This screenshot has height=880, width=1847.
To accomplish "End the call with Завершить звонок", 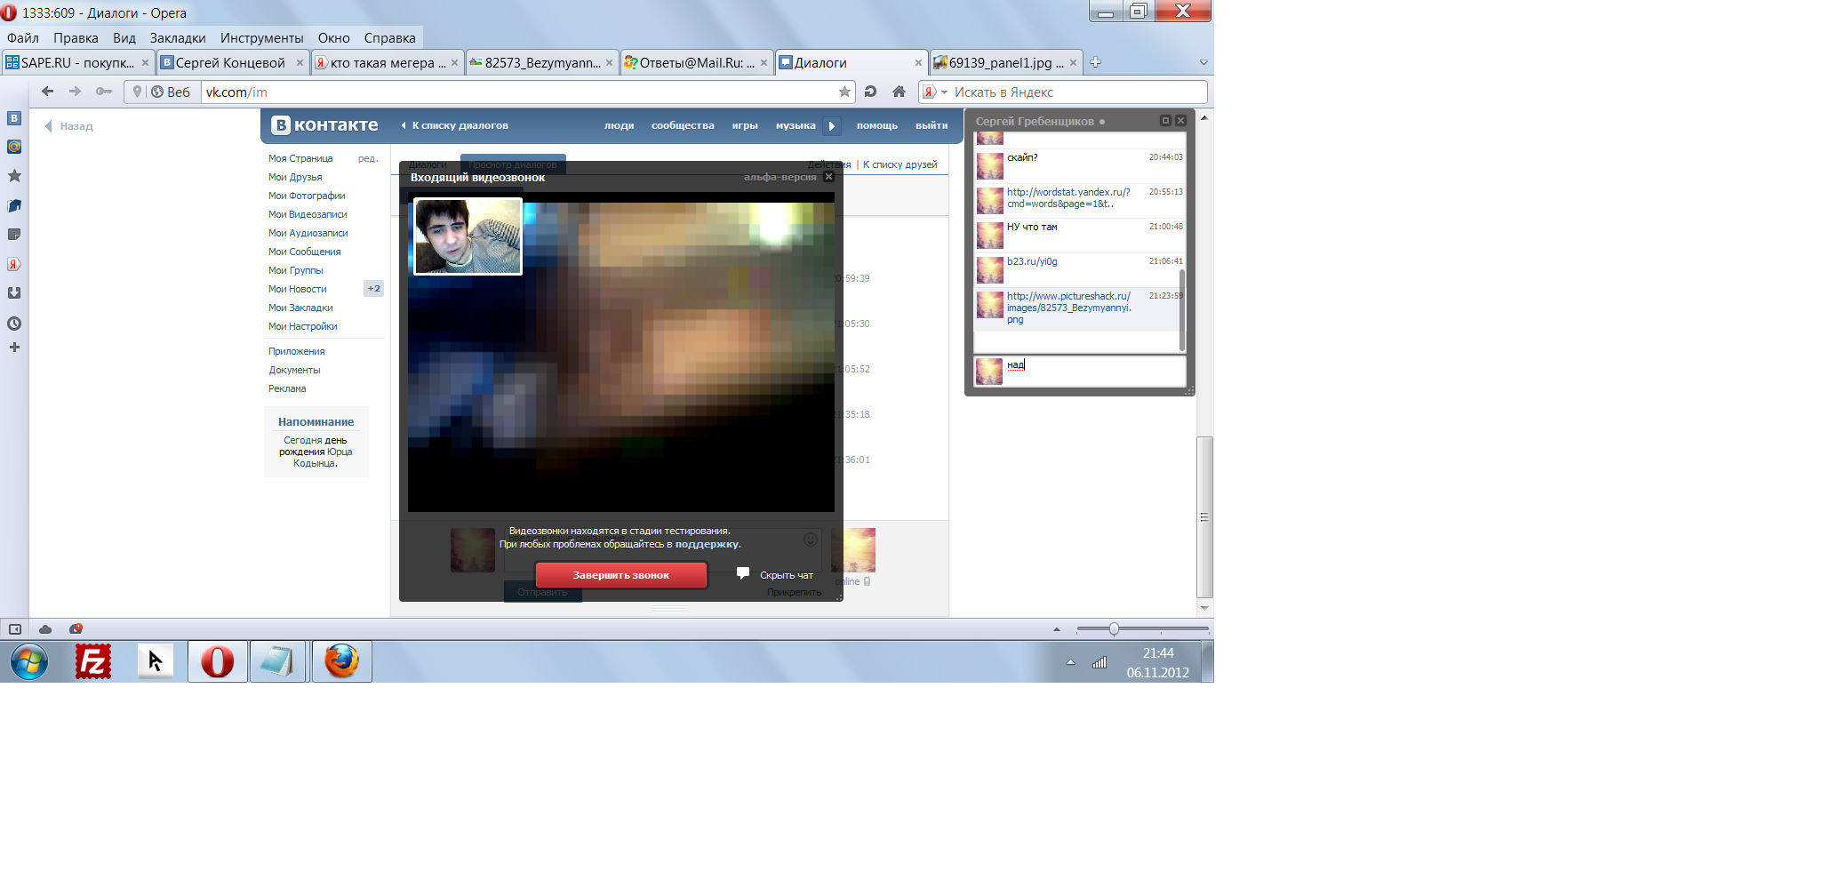I will [621, 575].
